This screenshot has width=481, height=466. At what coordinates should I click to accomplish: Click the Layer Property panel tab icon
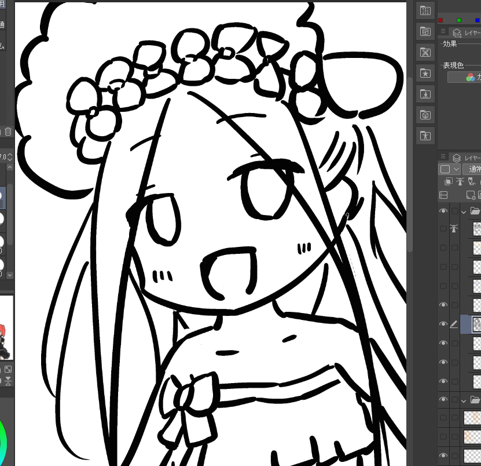coord(457,32)
